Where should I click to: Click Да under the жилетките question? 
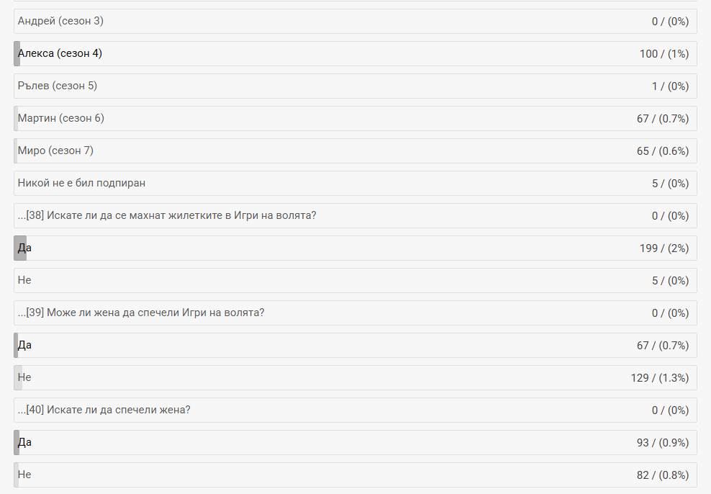tap(24, 248)
